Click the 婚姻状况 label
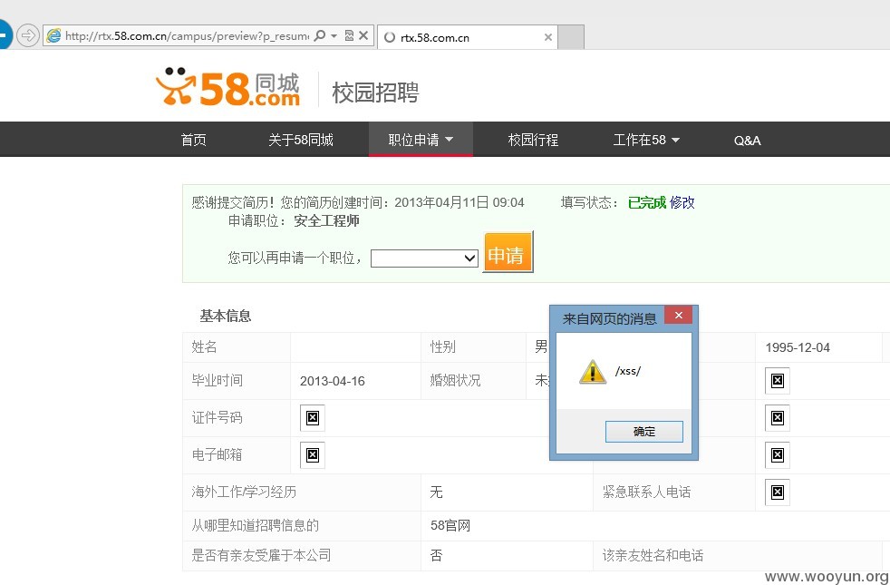The height and width of the screenshot is (585, 890). click(x=455, y=381)
